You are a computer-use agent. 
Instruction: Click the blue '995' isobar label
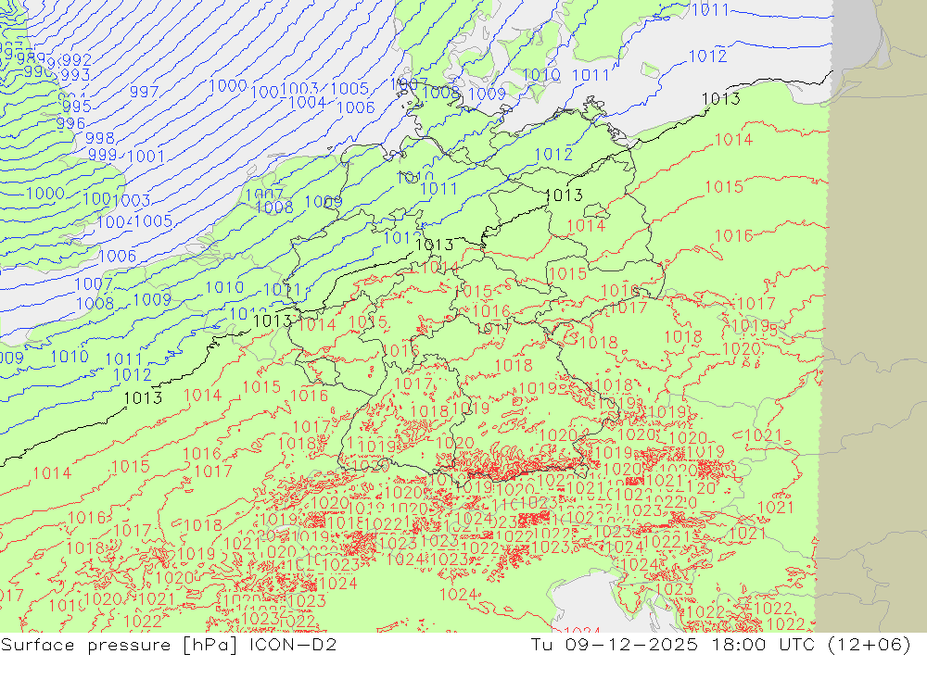(76, 107)
